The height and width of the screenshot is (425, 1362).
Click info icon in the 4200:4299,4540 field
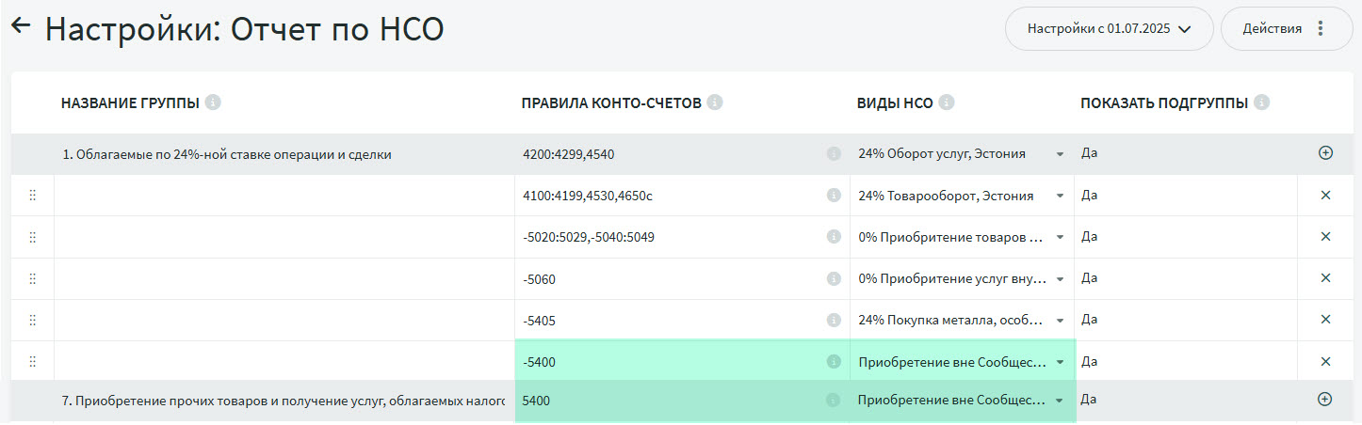click(834, 154)
